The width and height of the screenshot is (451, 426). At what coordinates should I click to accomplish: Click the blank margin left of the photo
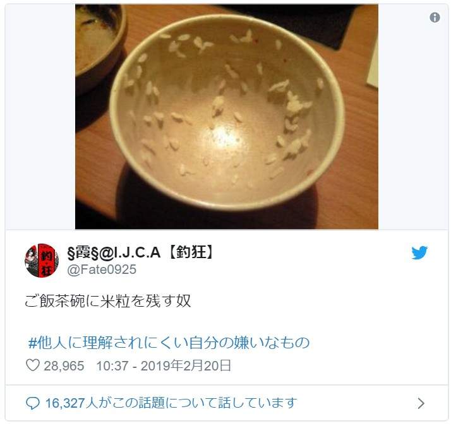tap(40, 117)
